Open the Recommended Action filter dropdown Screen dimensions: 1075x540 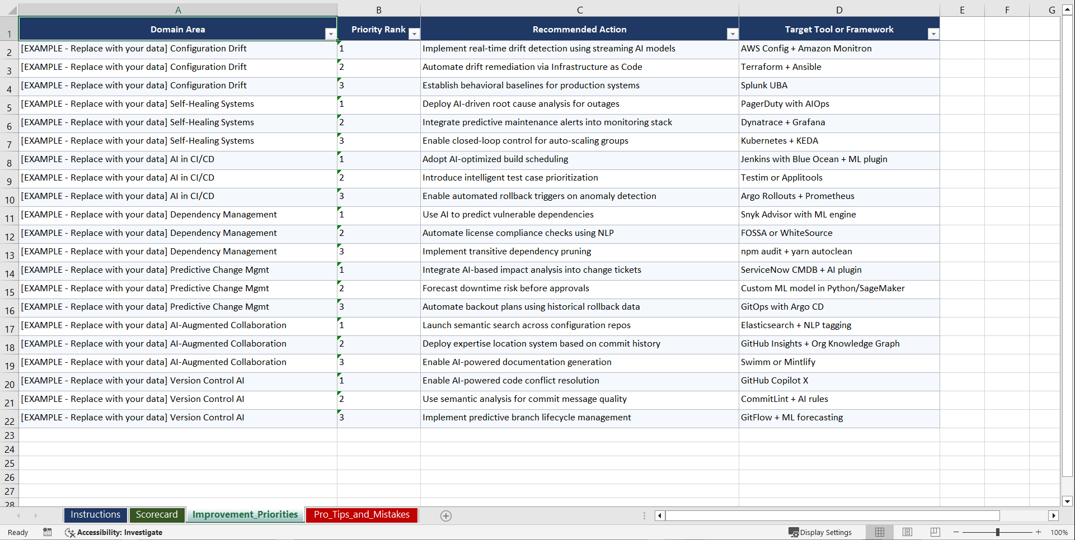(x=733, y=34)
